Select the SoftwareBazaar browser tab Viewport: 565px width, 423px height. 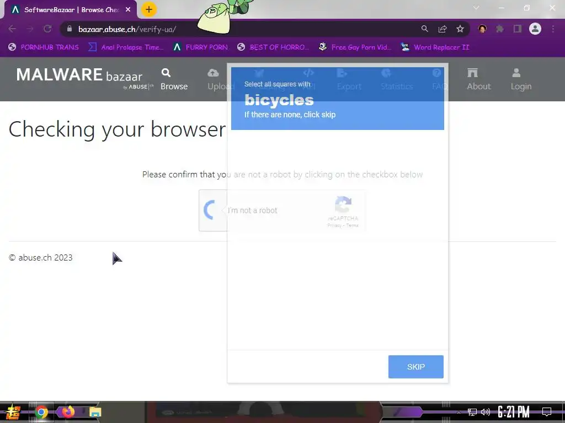[x=71, y=10]
